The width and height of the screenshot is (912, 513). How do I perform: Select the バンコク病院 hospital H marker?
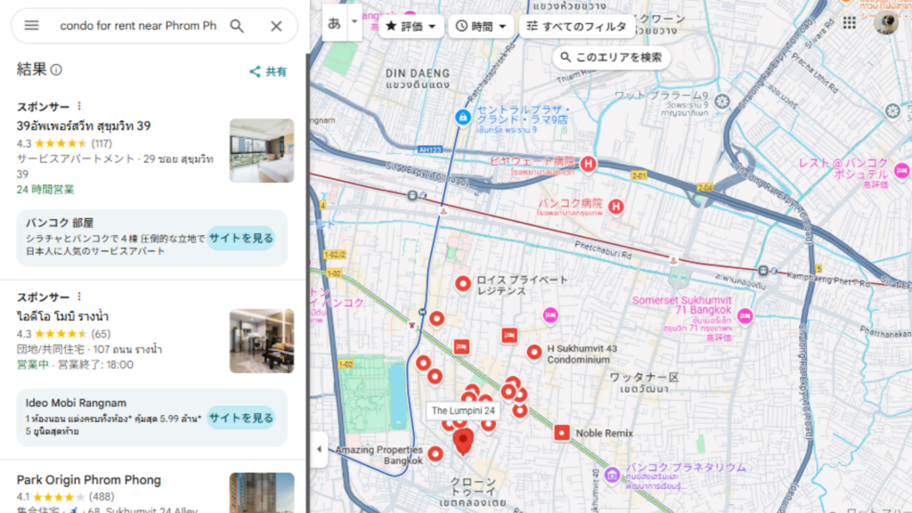(x=616, y=206)
